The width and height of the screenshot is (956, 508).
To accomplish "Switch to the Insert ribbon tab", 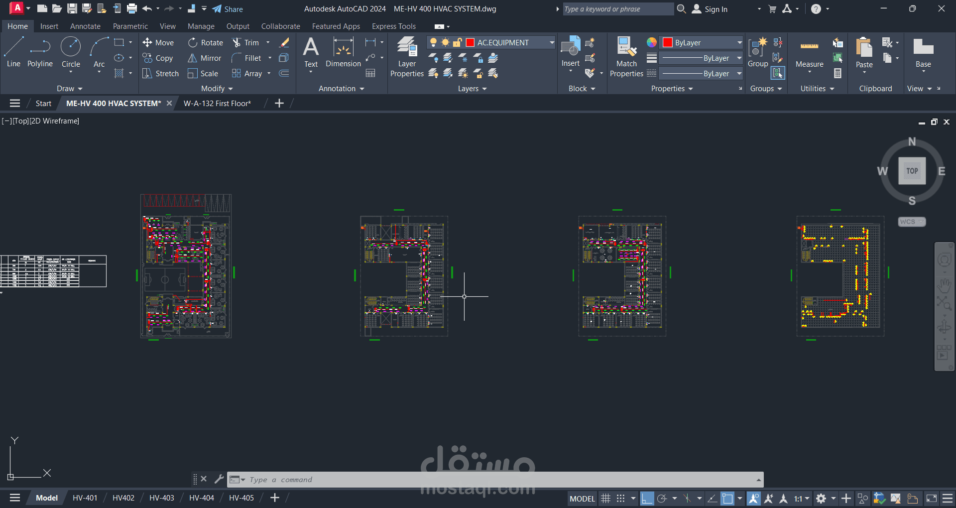I will 49,26.
